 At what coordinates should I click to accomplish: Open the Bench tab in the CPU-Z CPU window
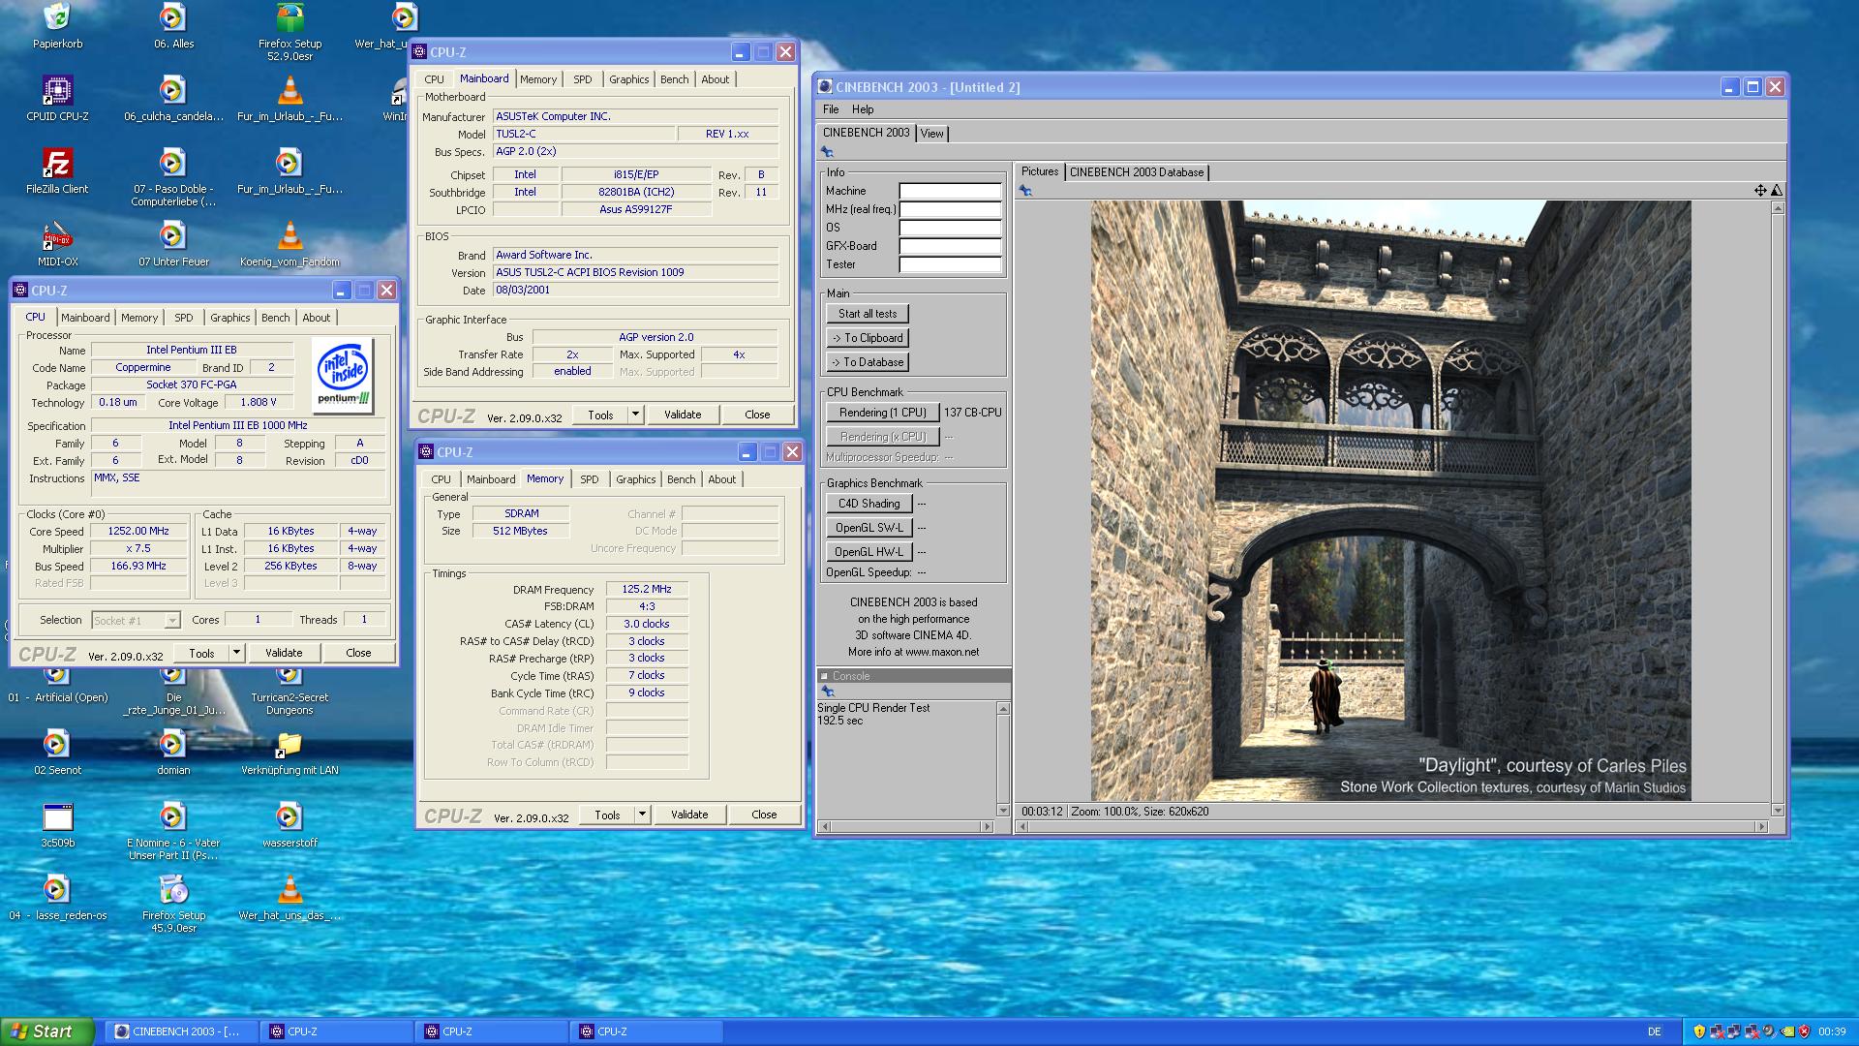pyautogui.click(x=276, y=318)
